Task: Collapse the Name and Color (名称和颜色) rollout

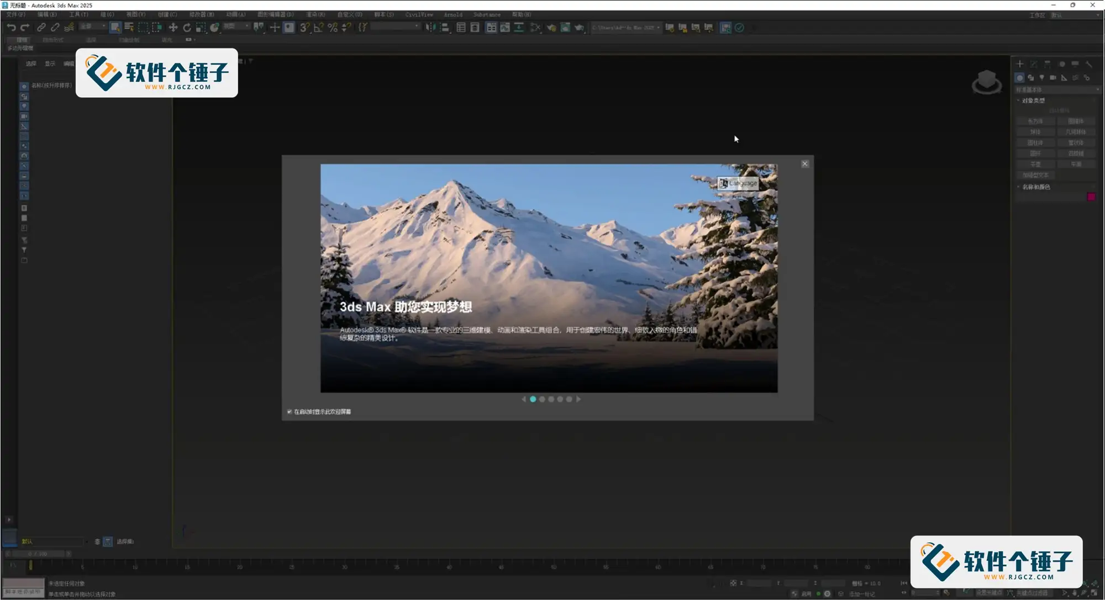Action: pyautogui.click(x=1036, y=187)
